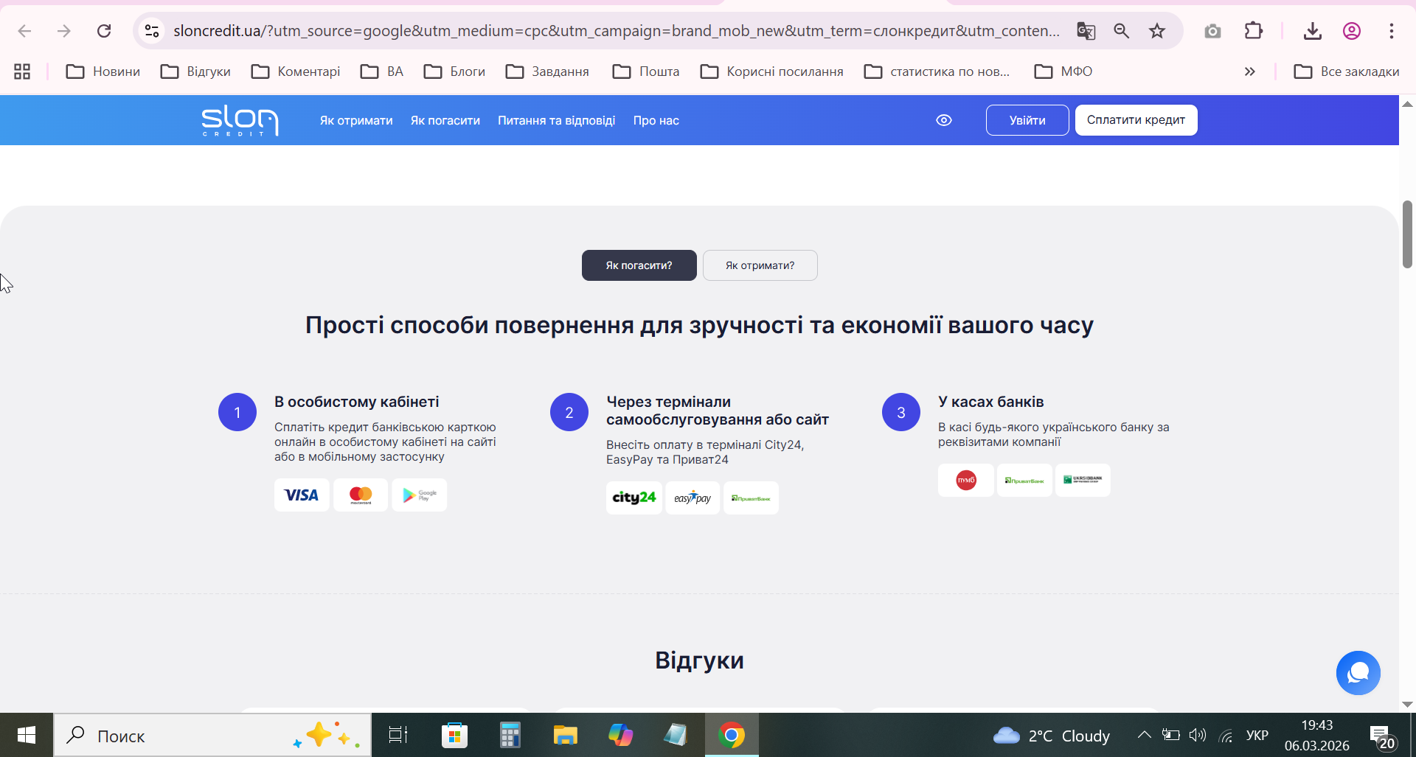The width and height of the screenshot is (1416, 757).
Task: Click the UKRSIBBANK logo
Action: tap(1083, 481)
